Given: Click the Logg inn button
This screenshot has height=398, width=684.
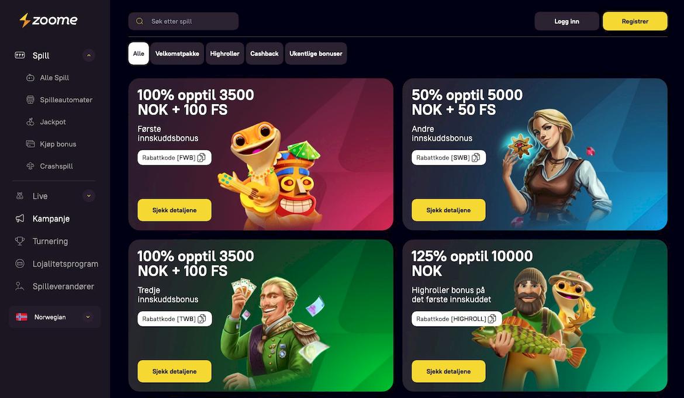Looking at the screenshot, I should point(566,22).
